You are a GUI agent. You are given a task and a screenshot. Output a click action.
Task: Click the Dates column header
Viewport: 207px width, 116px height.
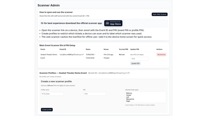[x=88, y=49]
